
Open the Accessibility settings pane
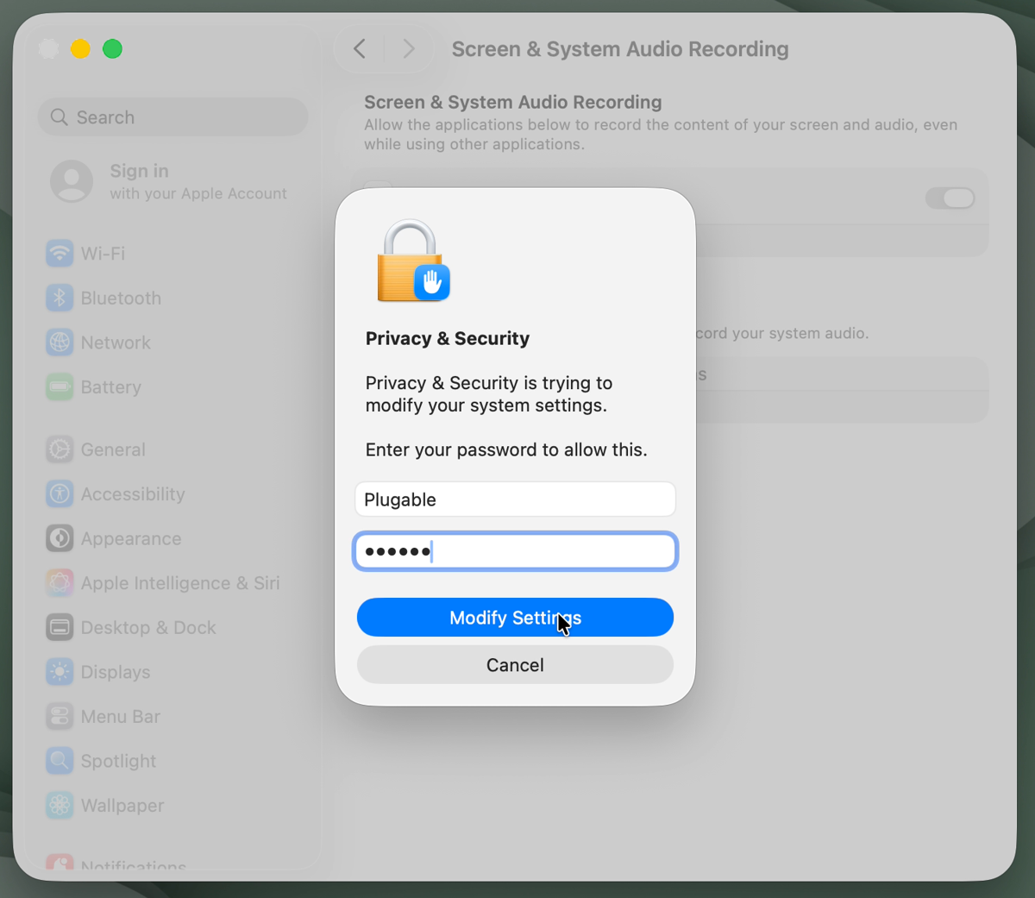pyautogui.click(x=132, y=493)
